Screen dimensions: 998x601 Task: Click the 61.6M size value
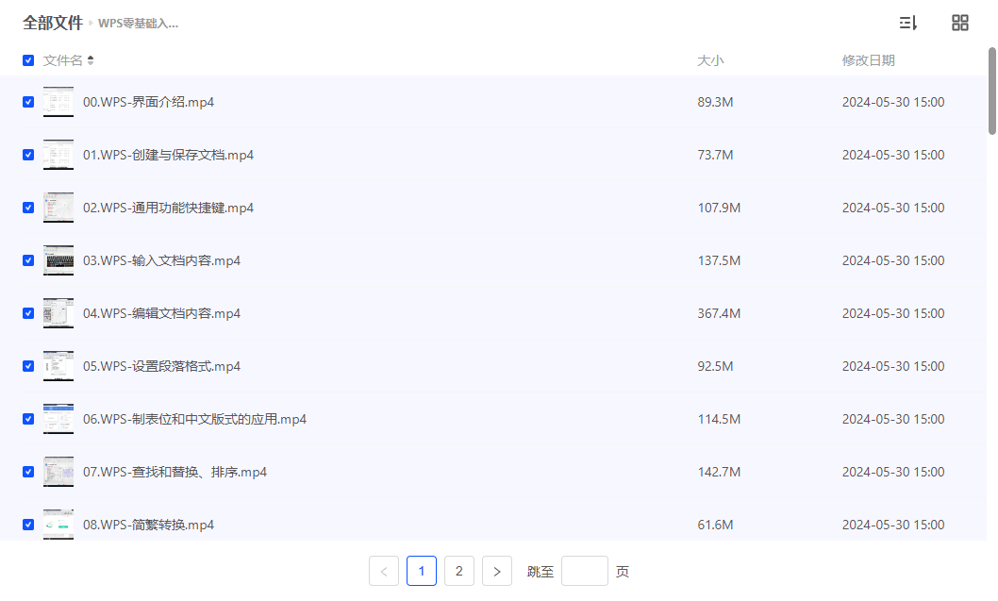715,525
